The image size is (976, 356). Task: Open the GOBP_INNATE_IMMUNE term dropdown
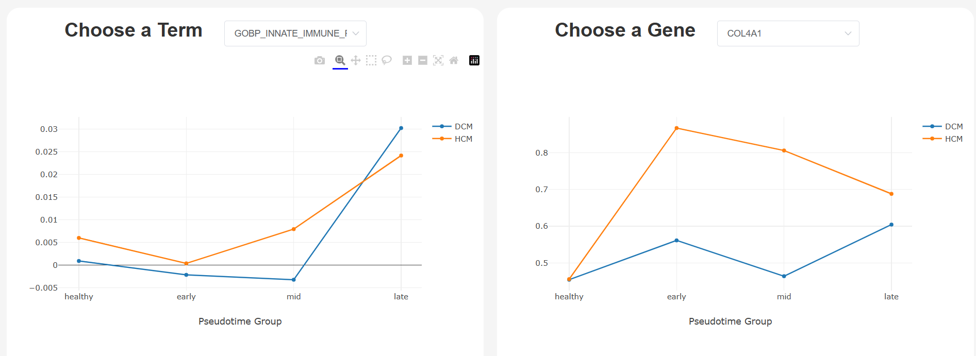[x=295, y=33]
